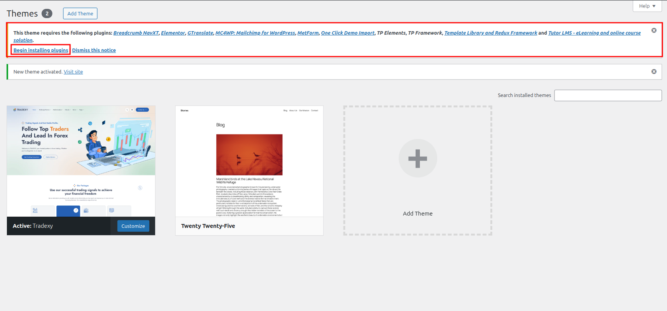The image size is (667, 311).
Task: Click Begin installing plugins link
Action: click(x=41, y=50)
